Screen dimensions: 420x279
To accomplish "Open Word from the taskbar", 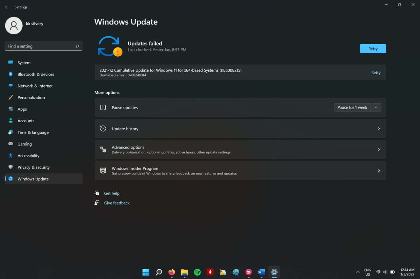I will click(x=262, y=272).
